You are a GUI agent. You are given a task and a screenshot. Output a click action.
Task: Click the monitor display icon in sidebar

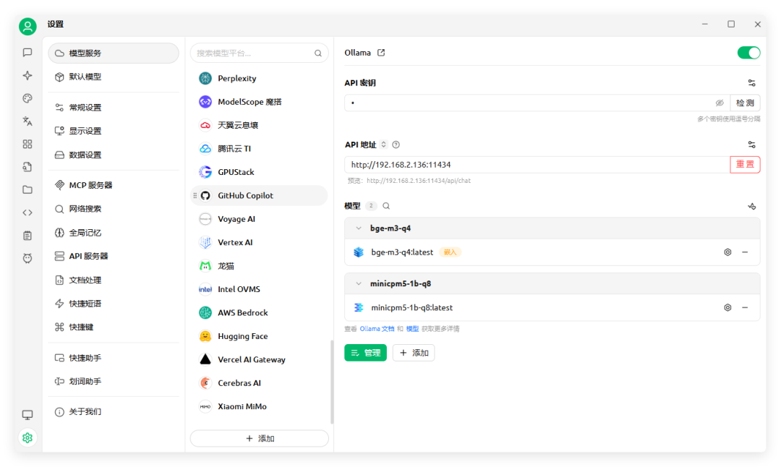(x=27, y=415)
